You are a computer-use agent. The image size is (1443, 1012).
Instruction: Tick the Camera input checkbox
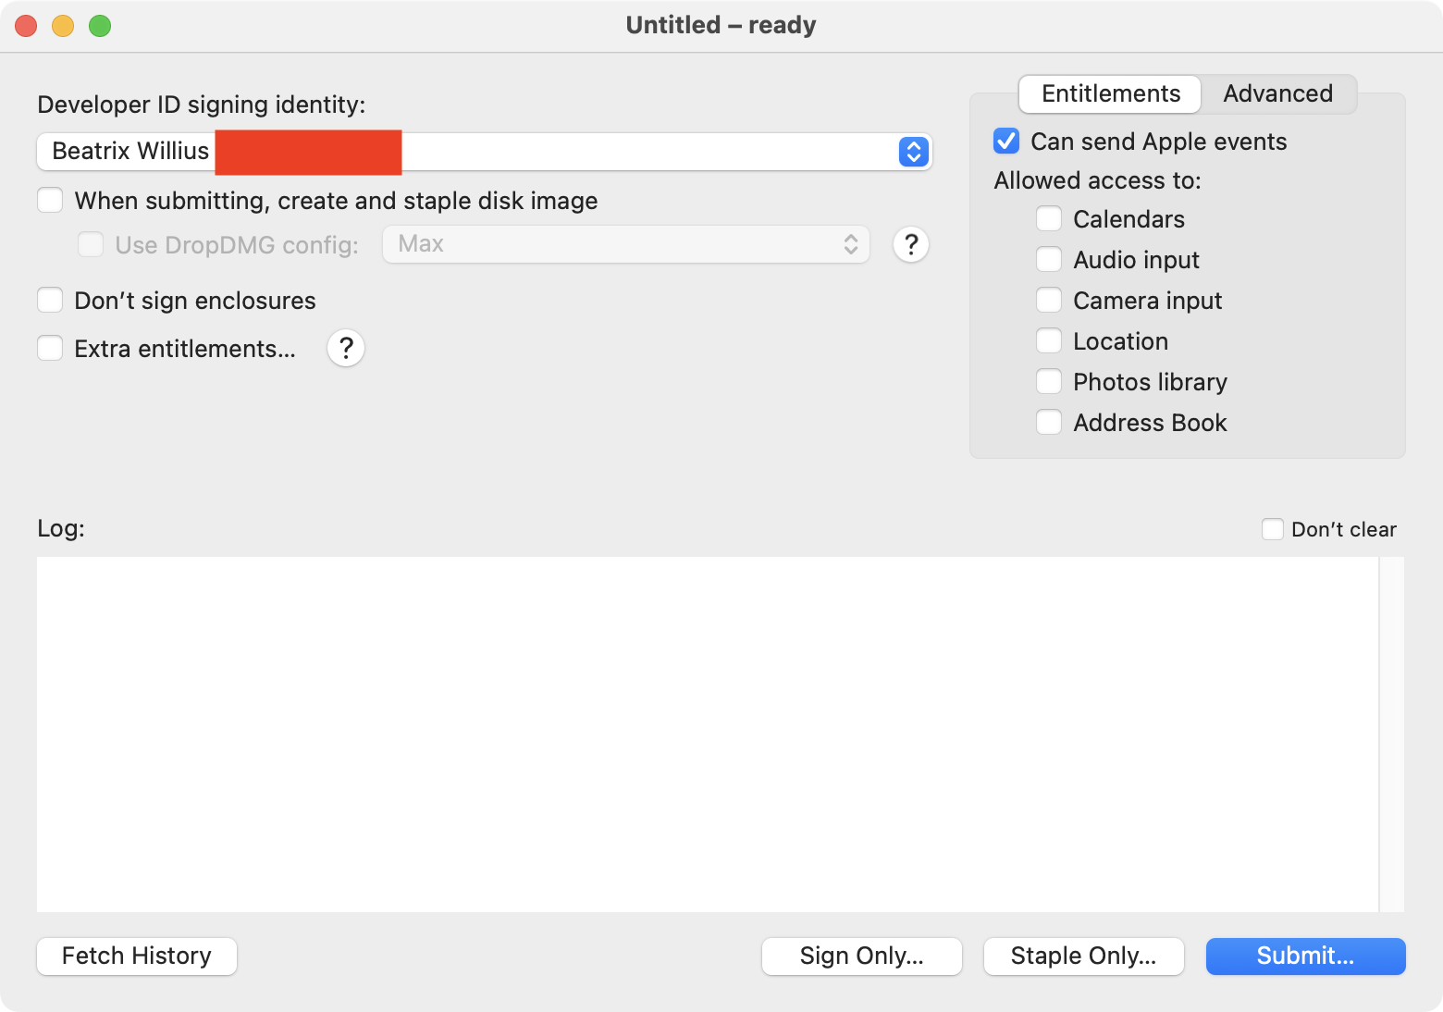tap(1049, 301)
